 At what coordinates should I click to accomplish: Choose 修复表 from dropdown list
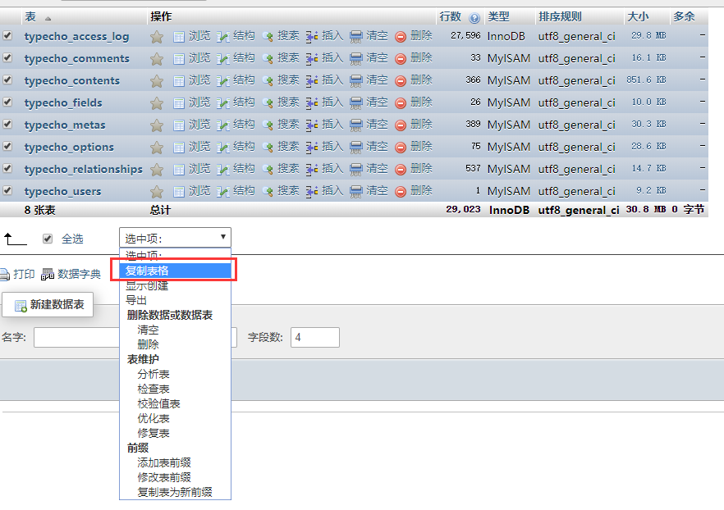(x=175, y=433)
